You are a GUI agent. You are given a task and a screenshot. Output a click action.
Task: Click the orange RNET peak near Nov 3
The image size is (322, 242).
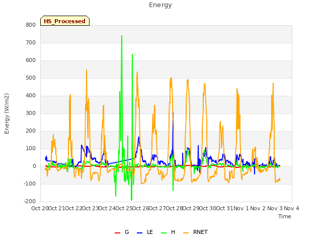(x=273, y=83)
